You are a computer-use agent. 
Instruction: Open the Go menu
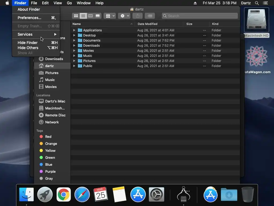(69, 3)
